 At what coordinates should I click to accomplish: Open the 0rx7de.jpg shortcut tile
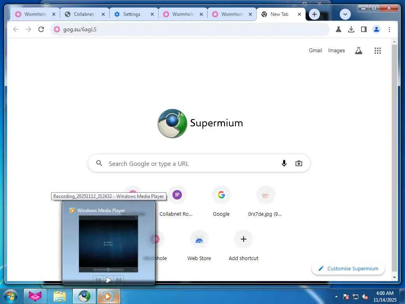click(x=265, y=201)
